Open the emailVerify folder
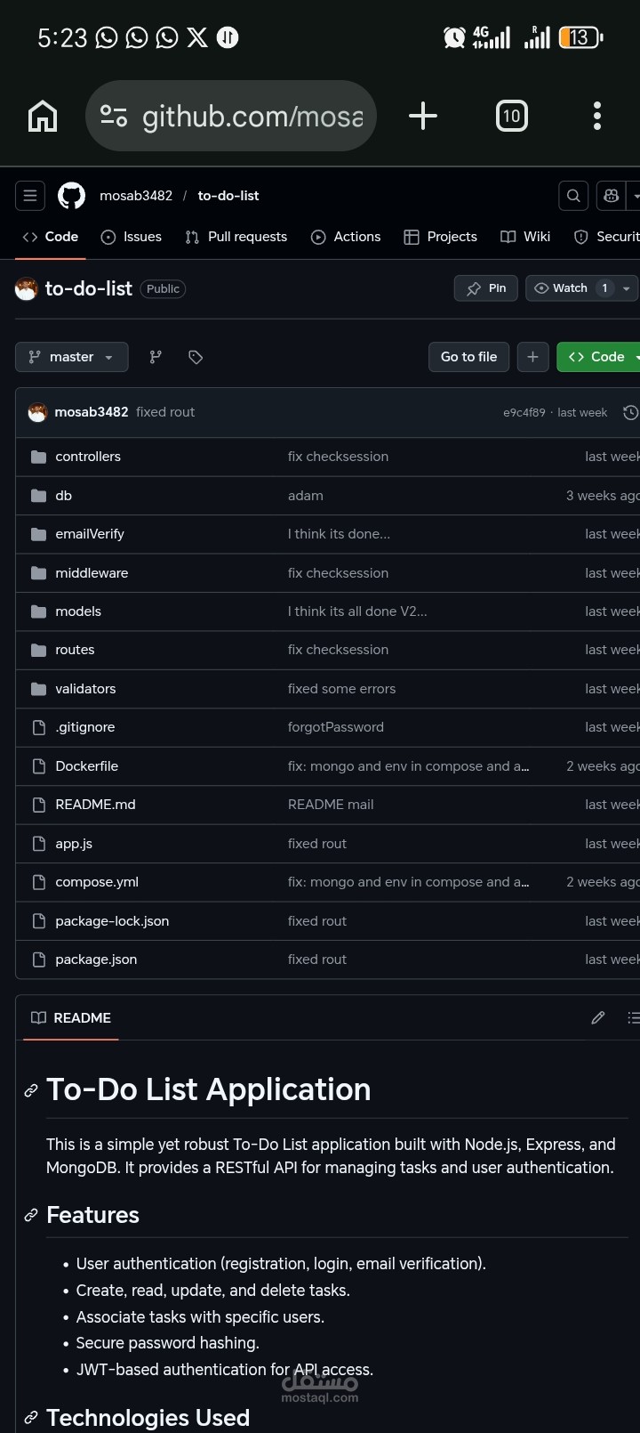Image resolution: width=640 pixels, height=1433 pixels. pos(90,534)
